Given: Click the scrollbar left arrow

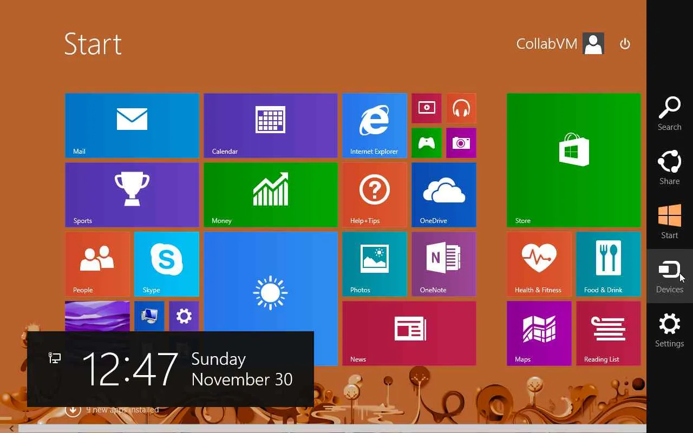Looking at the screenshot, I should (x=11, y=429).
